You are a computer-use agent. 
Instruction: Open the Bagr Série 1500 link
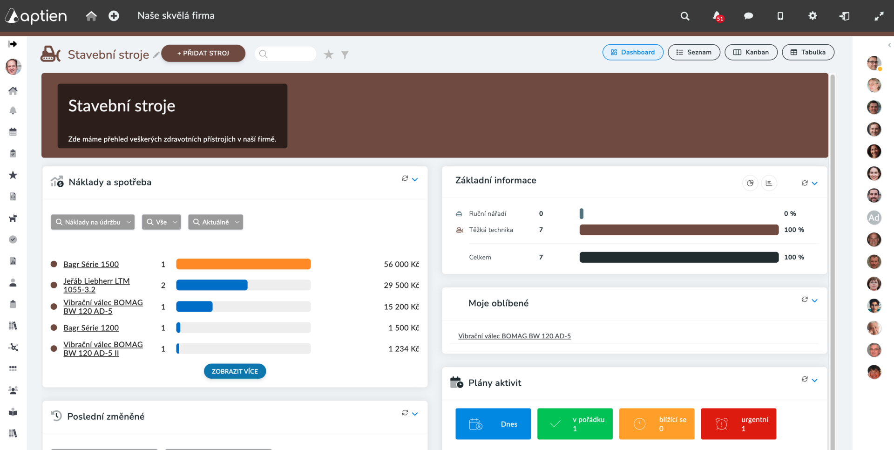point(91,264)
